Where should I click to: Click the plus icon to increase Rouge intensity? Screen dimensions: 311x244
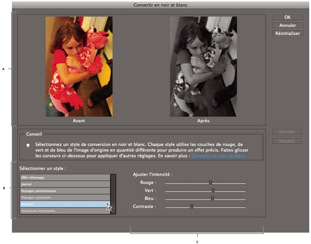point(250,182)
